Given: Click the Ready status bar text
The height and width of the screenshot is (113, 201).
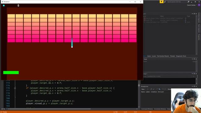Looking at the screenshot, I should tap(5, 112).
